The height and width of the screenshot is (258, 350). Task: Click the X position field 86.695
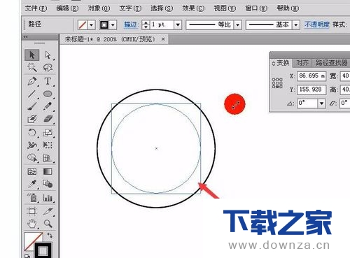tap(311, 76)
